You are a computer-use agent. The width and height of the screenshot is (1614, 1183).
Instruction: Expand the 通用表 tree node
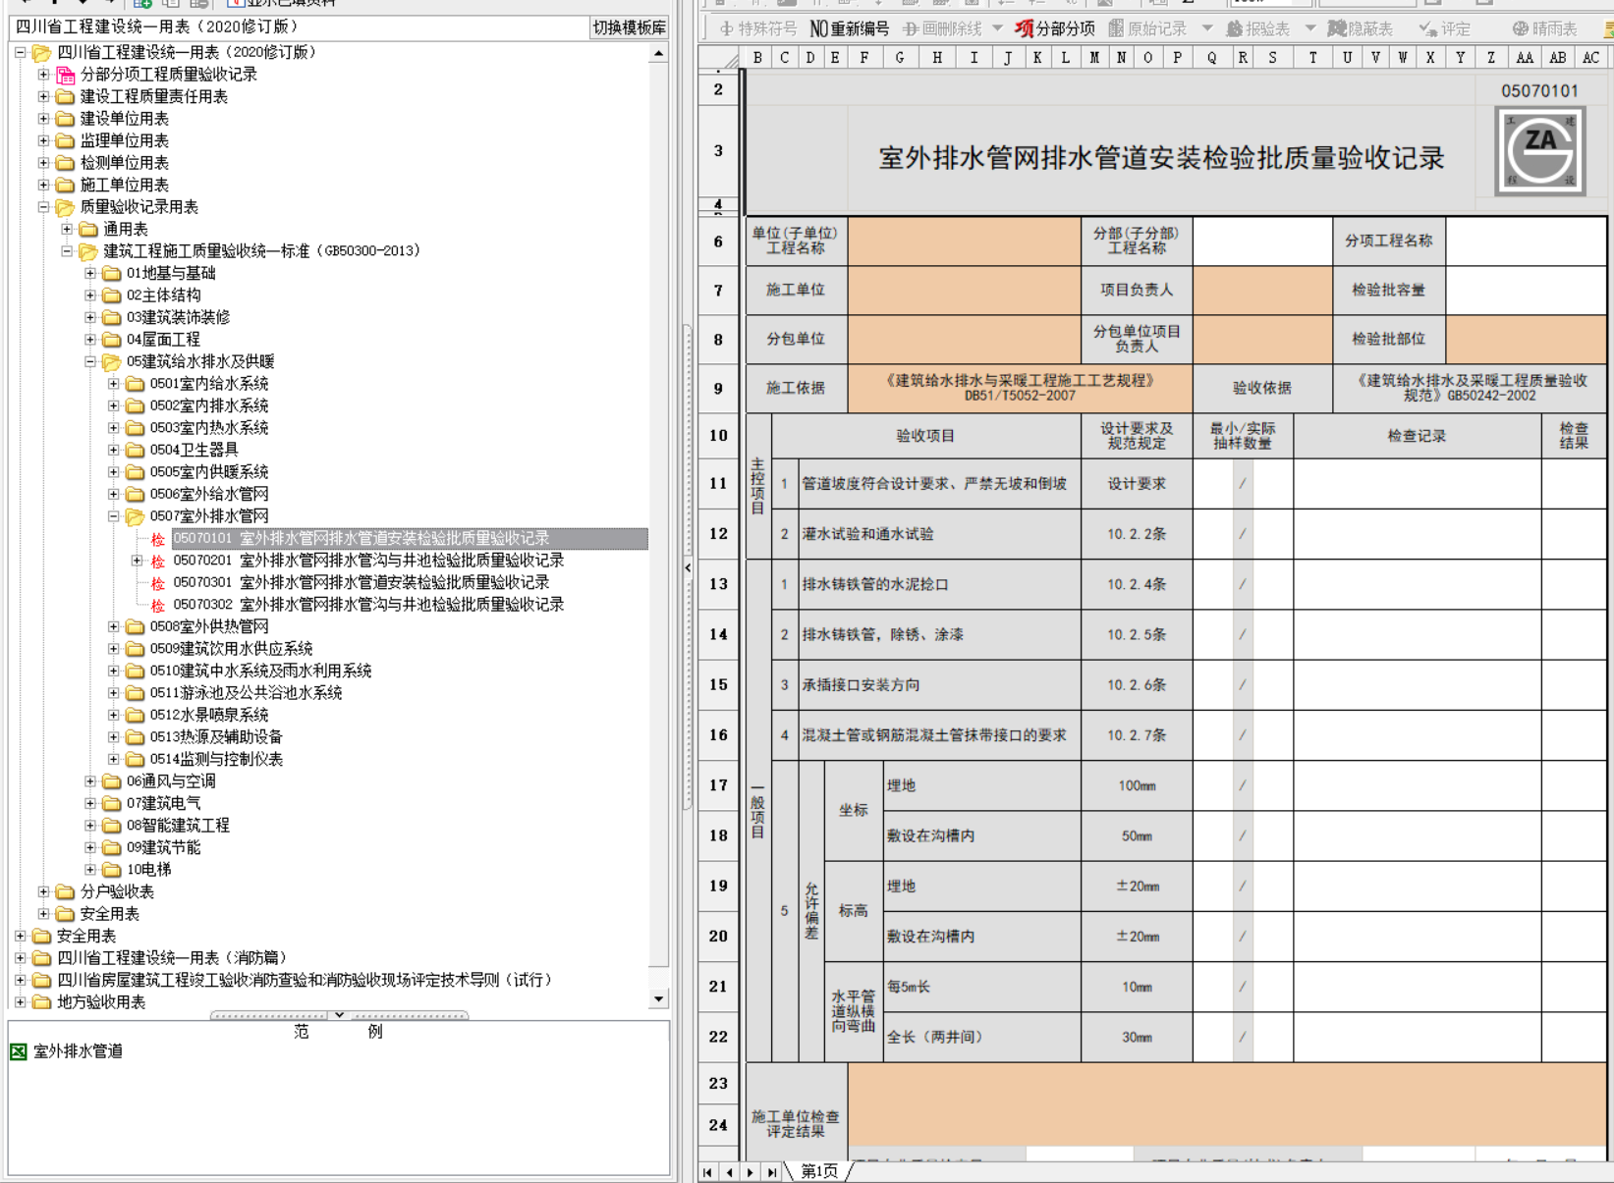[67, 229]
